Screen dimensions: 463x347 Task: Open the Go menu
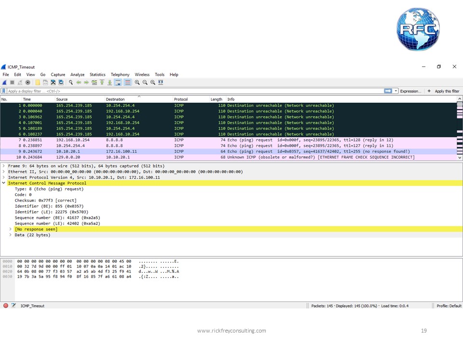pos(43,75)
